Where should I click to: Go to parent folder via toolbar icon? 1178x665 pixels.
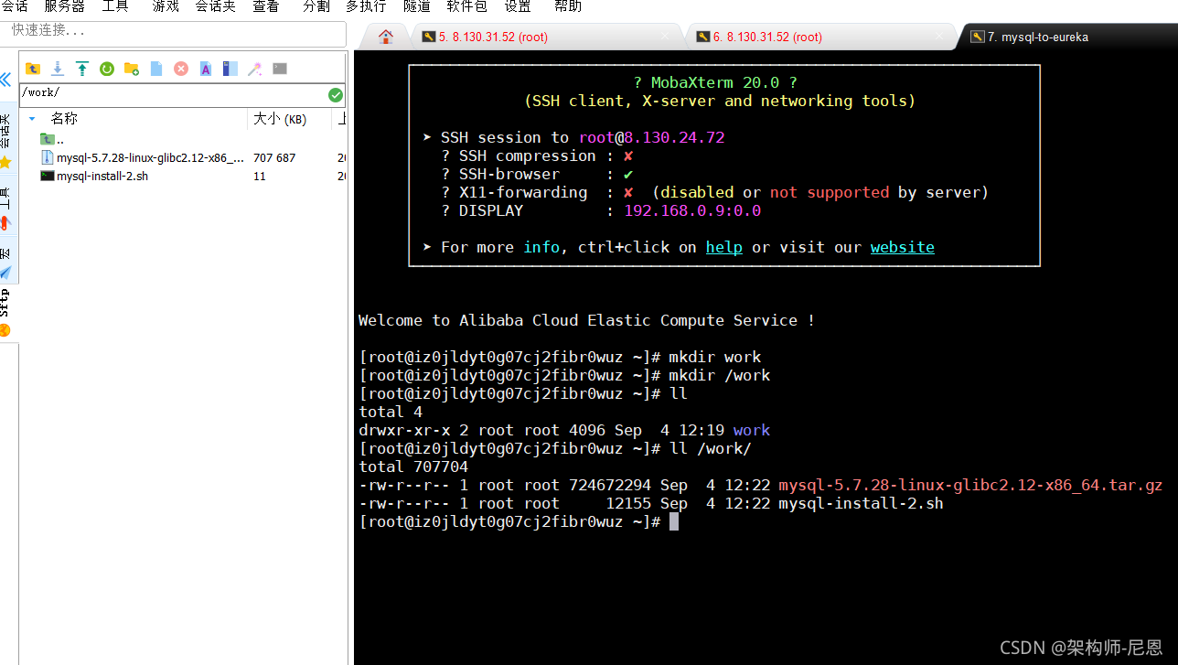pos(33,69)
